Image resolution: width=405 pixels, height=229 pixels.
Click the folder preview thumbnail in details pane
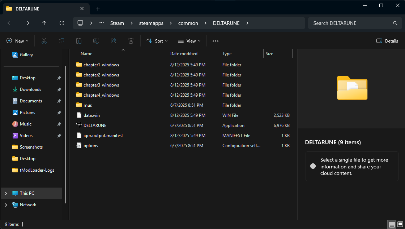pyautogui.click(x=352, y=88)
